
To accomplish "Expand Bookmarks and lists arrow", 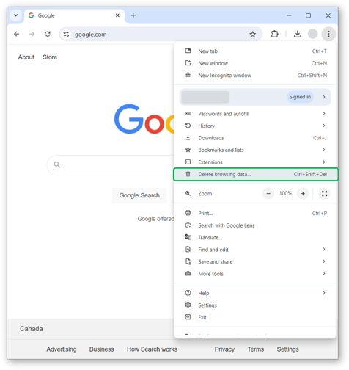I will coord(324,150).
